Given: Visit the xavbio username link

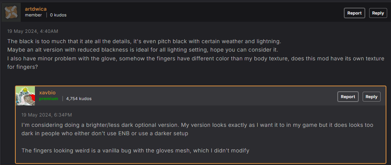Looking at the screenshot, I should (47, 92).
